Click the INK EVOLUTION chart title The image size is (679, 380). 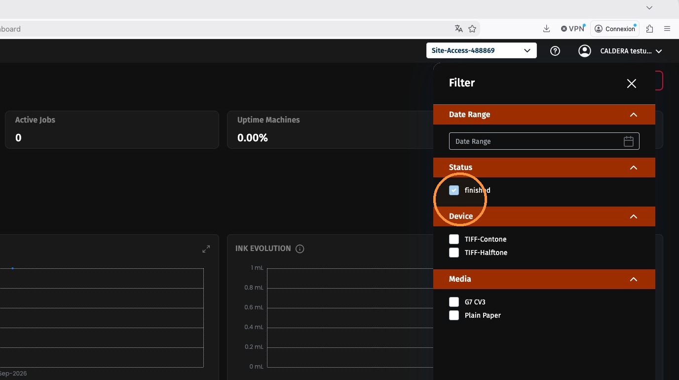(x=263, y=249)
